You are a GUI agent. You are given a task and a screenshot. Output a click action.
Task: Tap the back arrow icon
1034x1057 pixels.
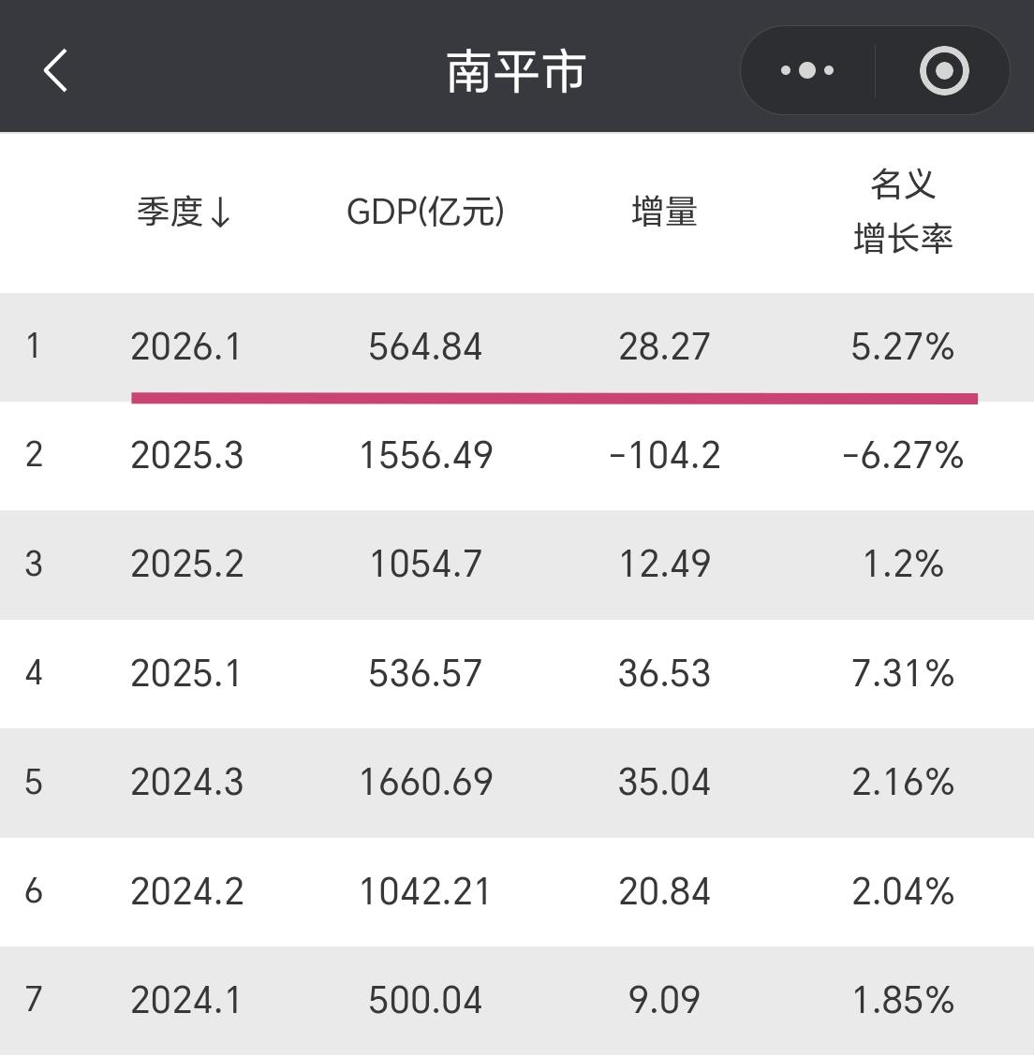54,68
